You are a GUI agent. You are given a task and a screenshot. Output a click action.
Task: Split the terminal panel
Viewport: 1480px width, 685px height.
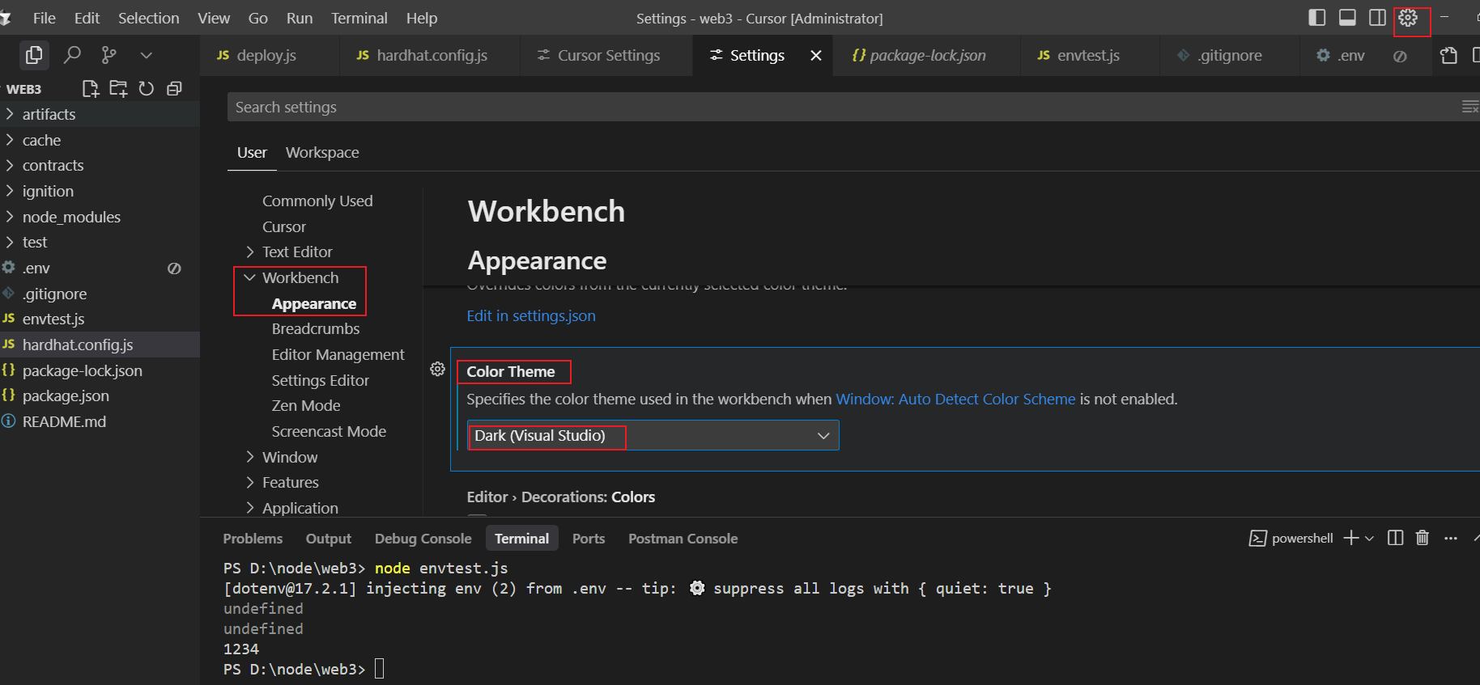pyautogui.click(x=1395, y=538)
